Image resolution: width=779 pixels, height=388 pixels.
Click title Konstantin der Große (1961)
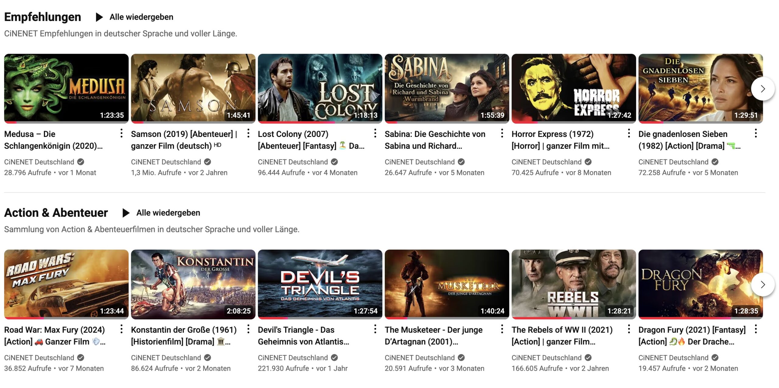click(184, 336)
